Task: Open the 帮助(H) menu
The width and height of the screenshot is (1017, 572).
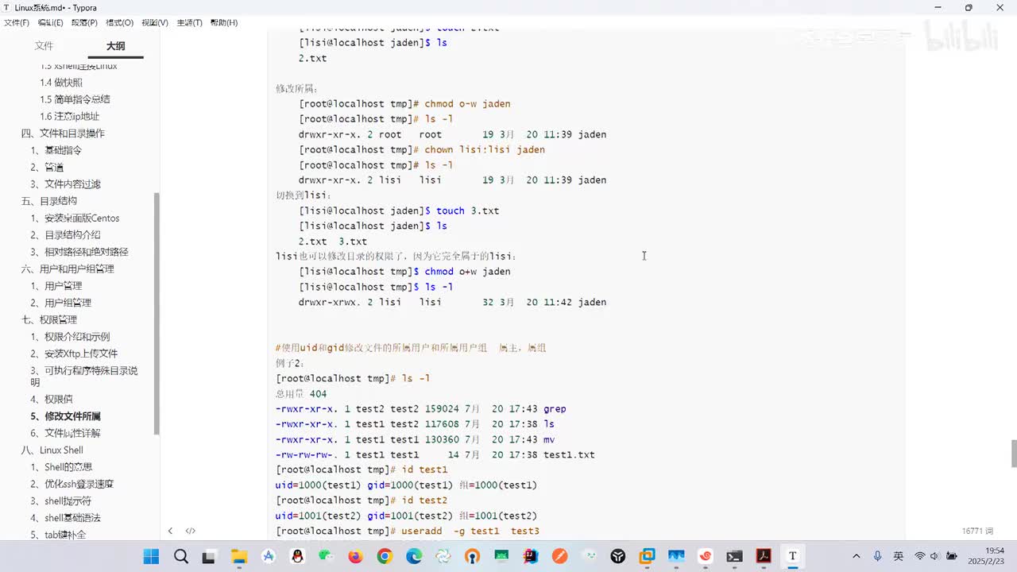Action: click(224, 22)
